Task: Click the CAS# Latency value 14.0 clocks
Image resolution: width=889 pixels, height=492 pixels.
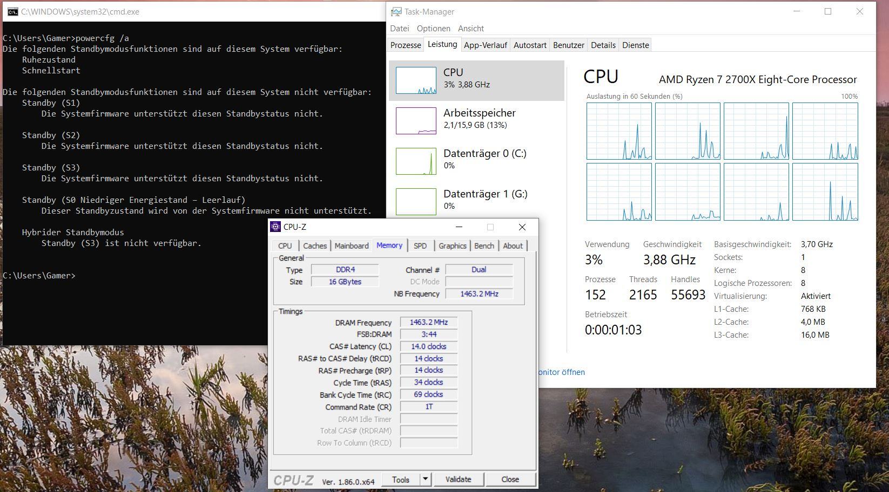Action: pos(429,346)
